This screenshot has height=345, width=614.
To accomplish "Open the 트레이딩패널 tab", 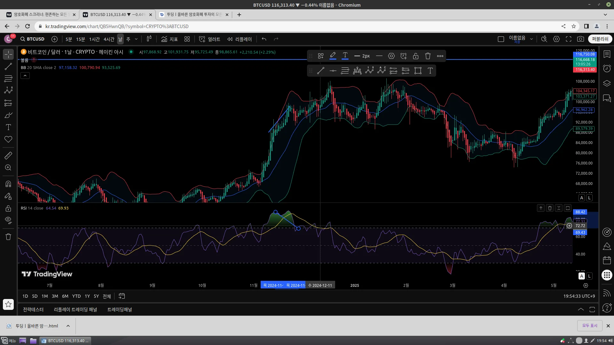I will [120, 310].
